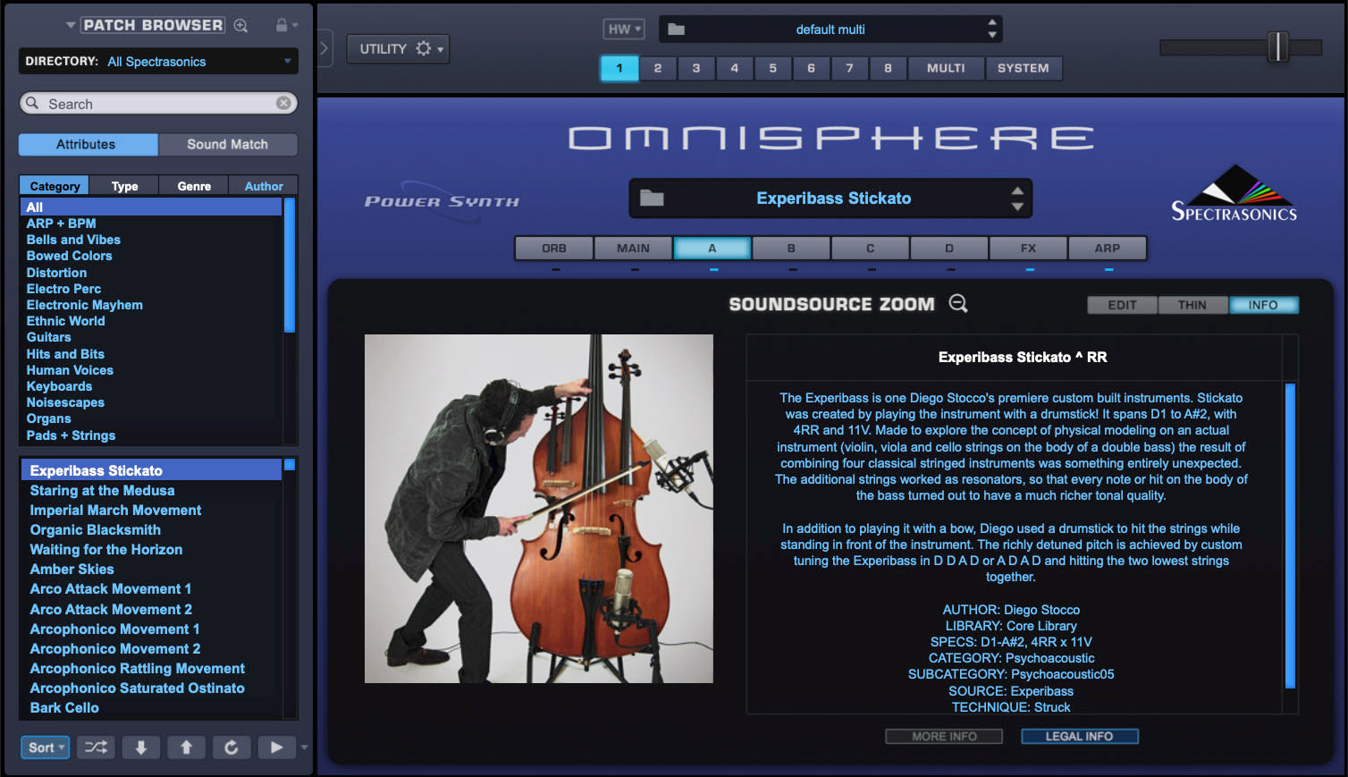Image resolution: width=1348 pixels, height=777 pixels.
Task: Select the Type attribute column
Action: coord(125,186)
